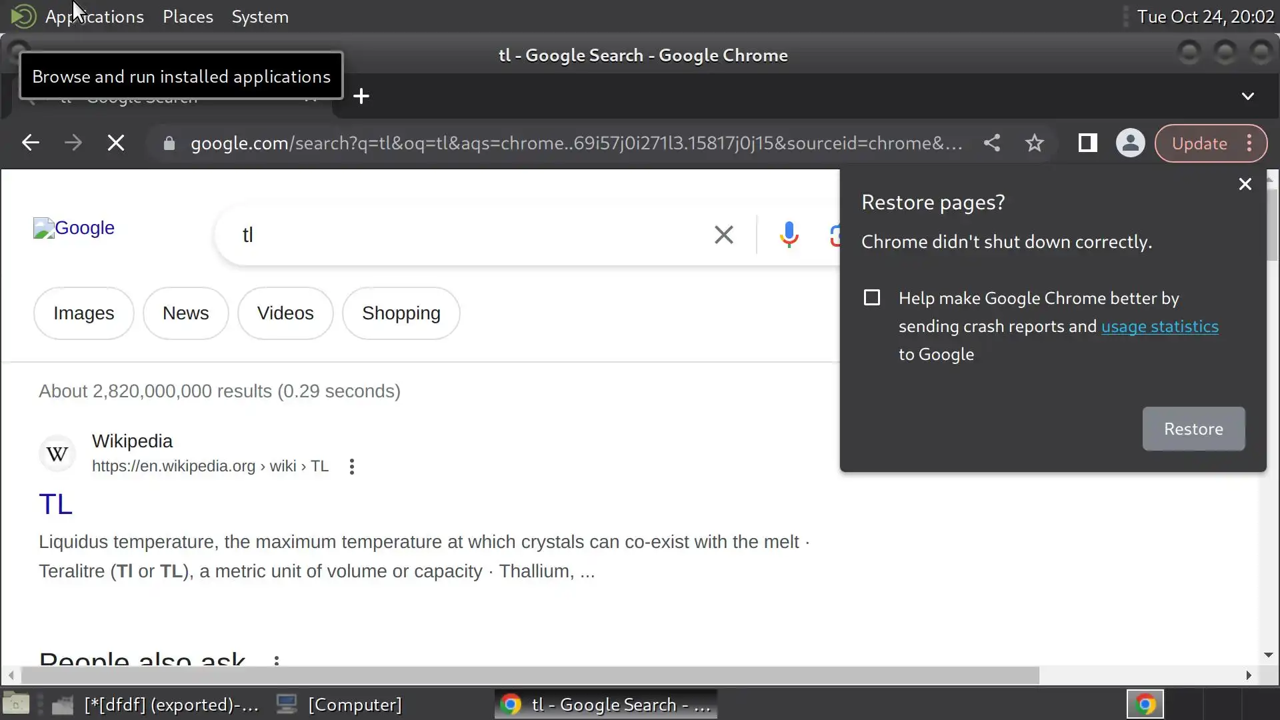The width and height of the screenshot is (1280, 720).
Task: Open the profile avatar menu
Action: [x=1130, y=143]
